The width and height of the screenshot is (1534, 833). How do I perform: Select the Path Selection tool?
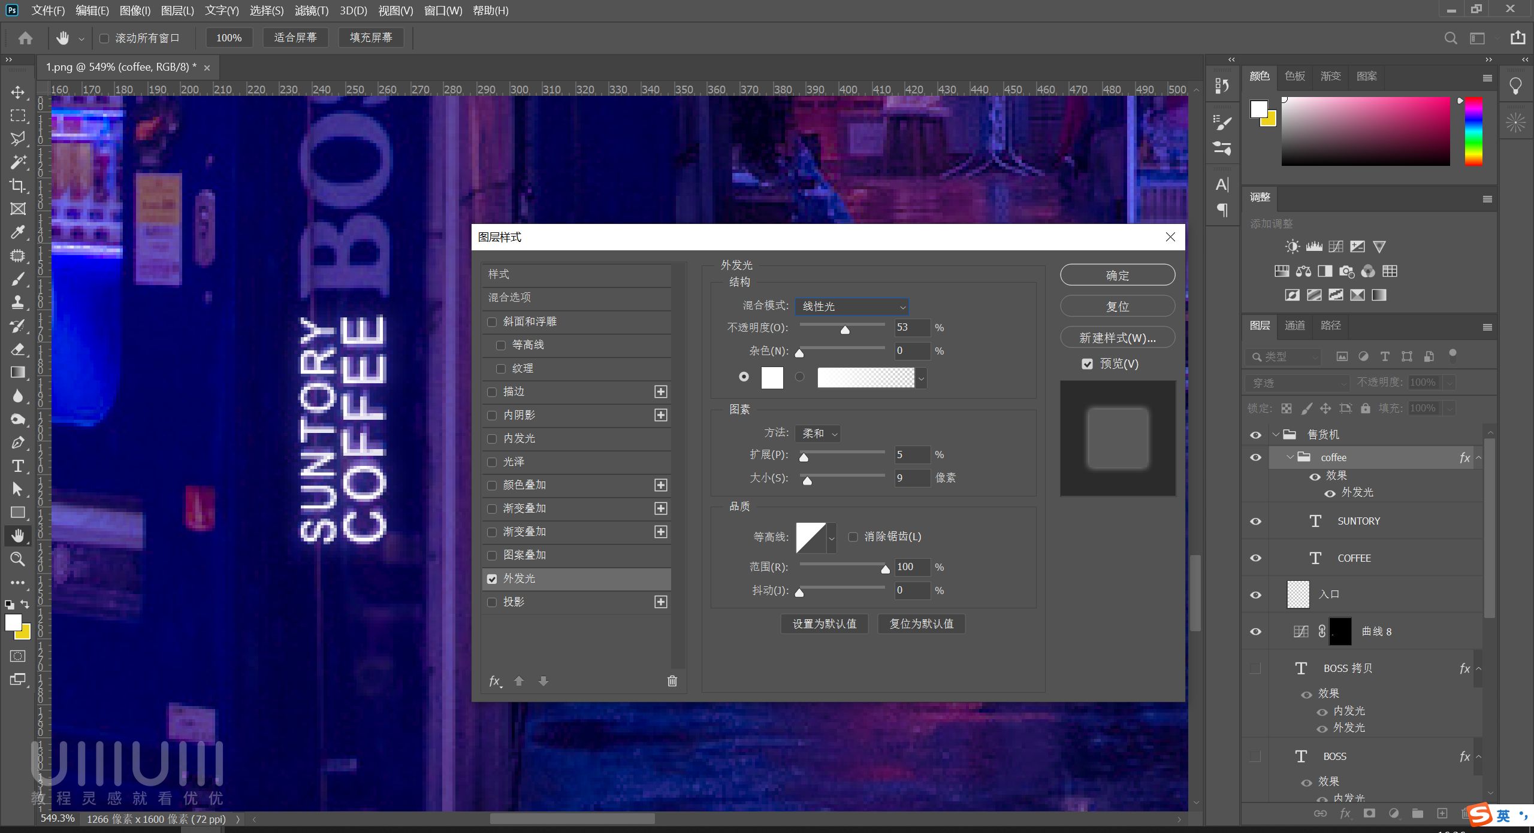[18, 489]
